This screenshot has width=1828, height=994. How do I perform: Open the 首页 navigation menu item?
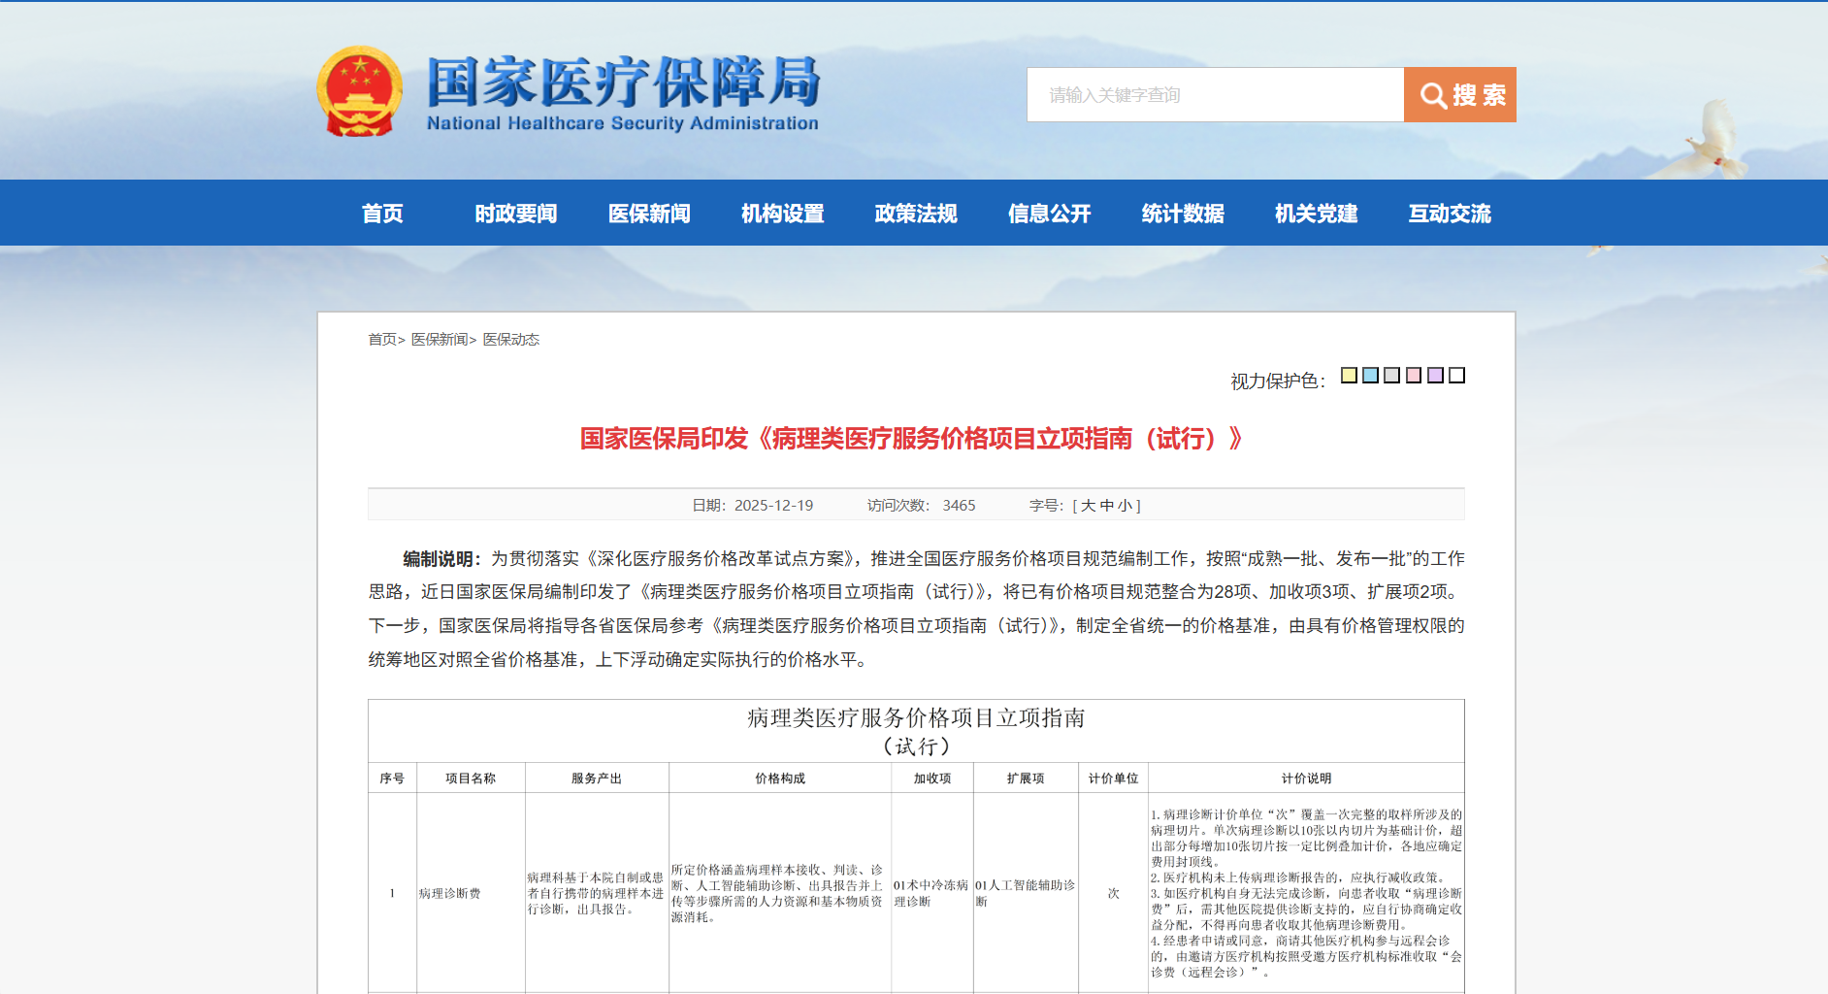[382, 214]
